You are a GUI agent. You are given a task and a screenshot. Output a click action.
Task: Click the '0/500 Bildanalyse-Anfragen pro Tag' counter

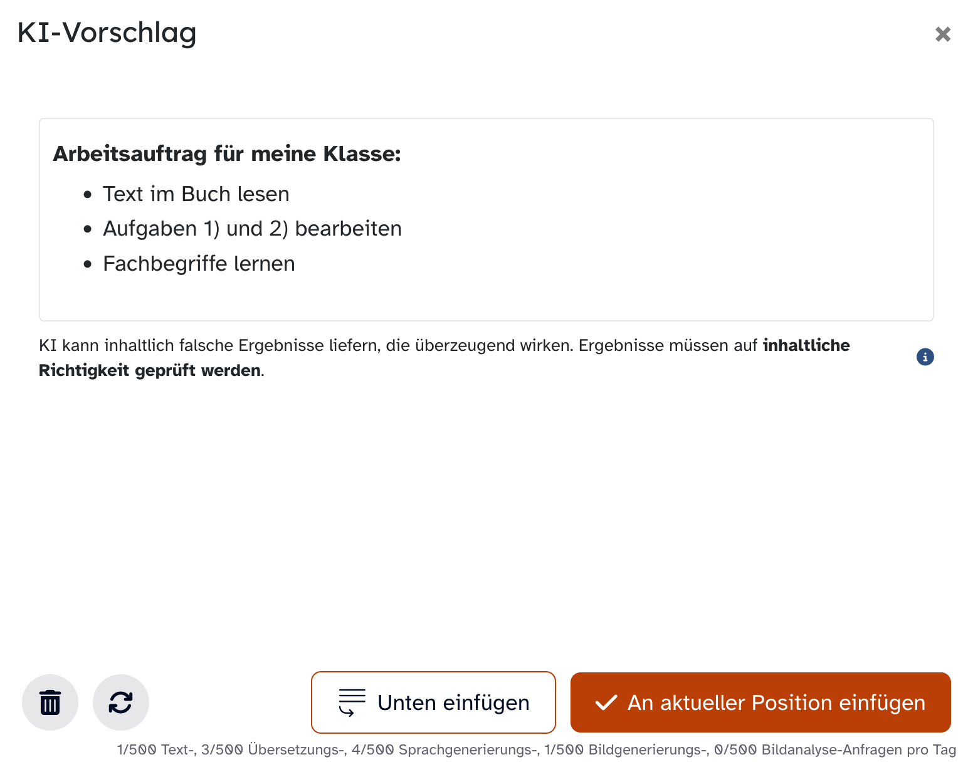pos(834,749)
